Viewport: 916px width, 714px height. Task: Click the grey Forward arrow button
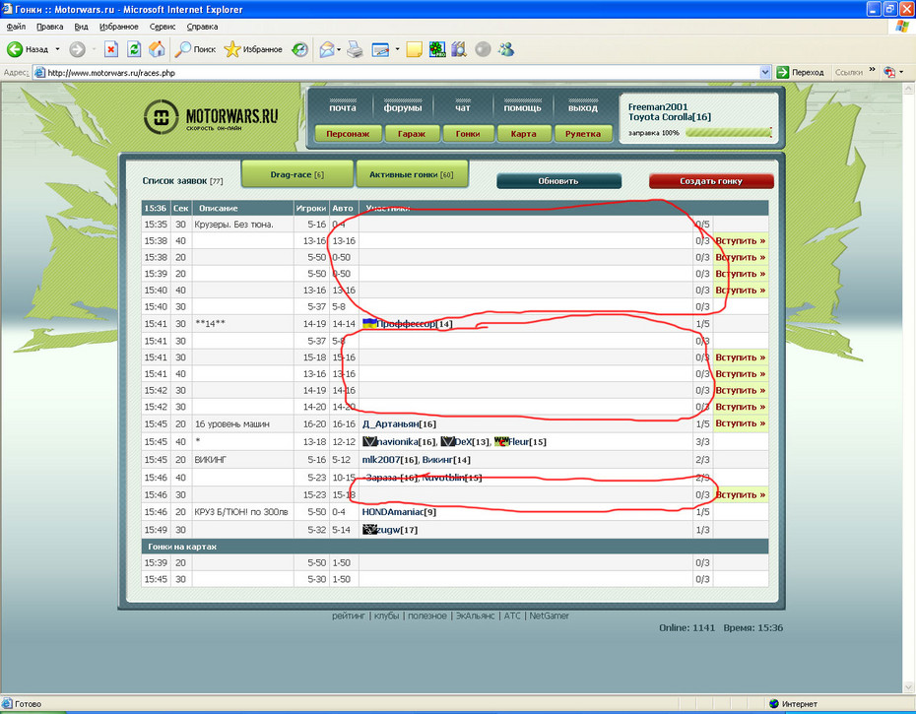77,49
